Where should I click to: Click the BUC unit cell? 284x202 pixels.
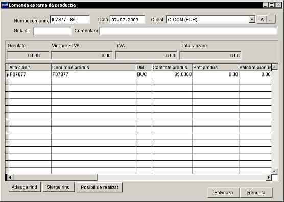[144, 74]
